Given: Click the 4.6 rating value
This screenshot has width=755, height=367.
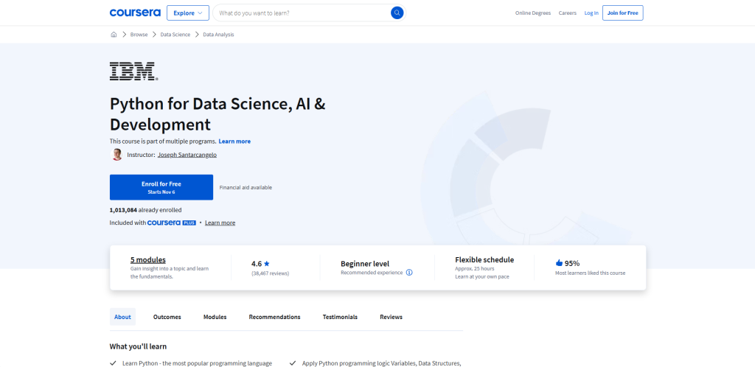Looking at the screenshot, I should pyautogui.click(x=257, y=264).
